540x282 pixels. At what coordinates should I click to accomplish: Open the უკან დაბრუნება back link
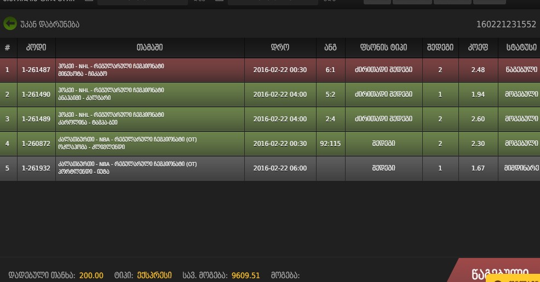coord(50,25)
